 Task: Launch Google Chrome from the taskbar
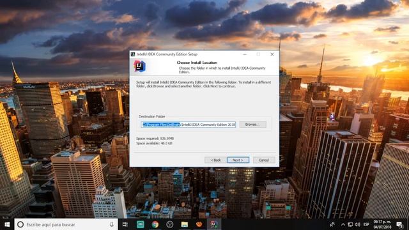pos(155,224)
